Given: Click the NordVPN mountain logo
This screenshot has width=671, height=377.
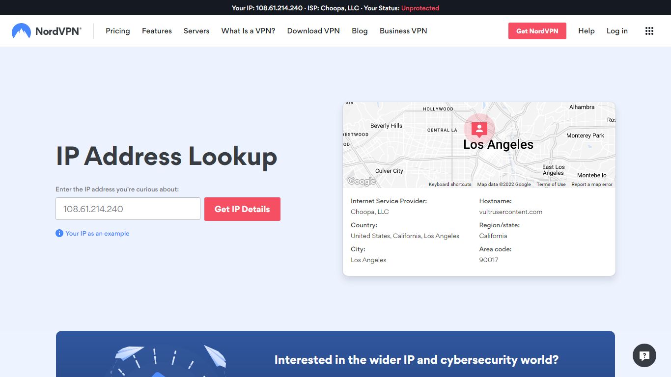Looking at the screenshot, I should (21, 31).
